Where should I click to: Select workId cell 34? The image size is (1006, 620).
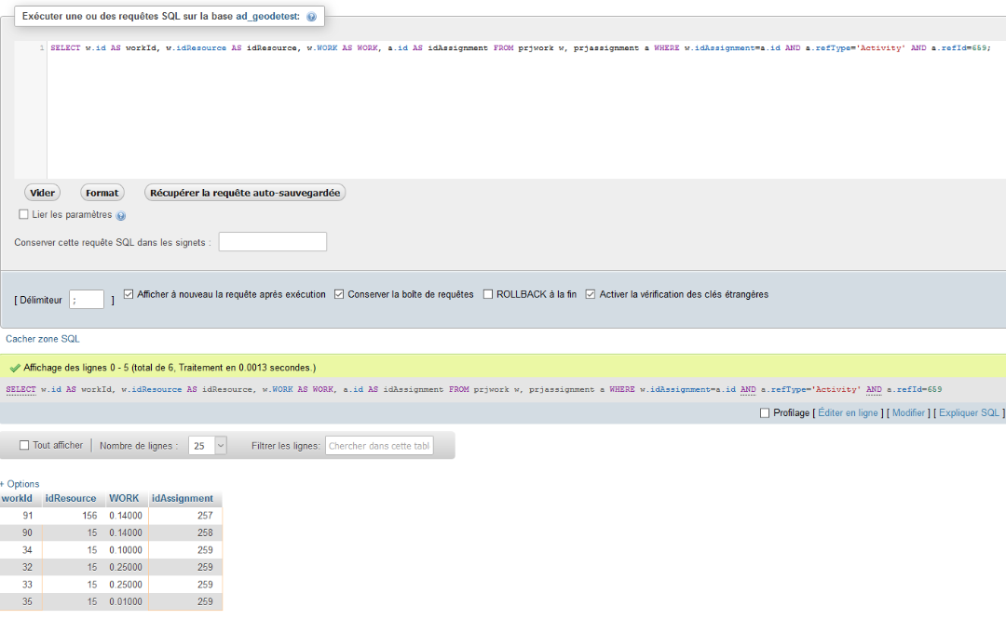click(21, 550)
